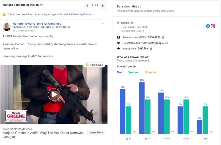Click the 25-34 age axis label

(x=128, y=139)
